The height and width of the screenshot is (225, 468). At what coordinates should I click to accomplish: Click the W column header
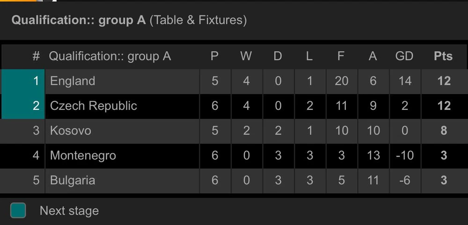point(246,56)
